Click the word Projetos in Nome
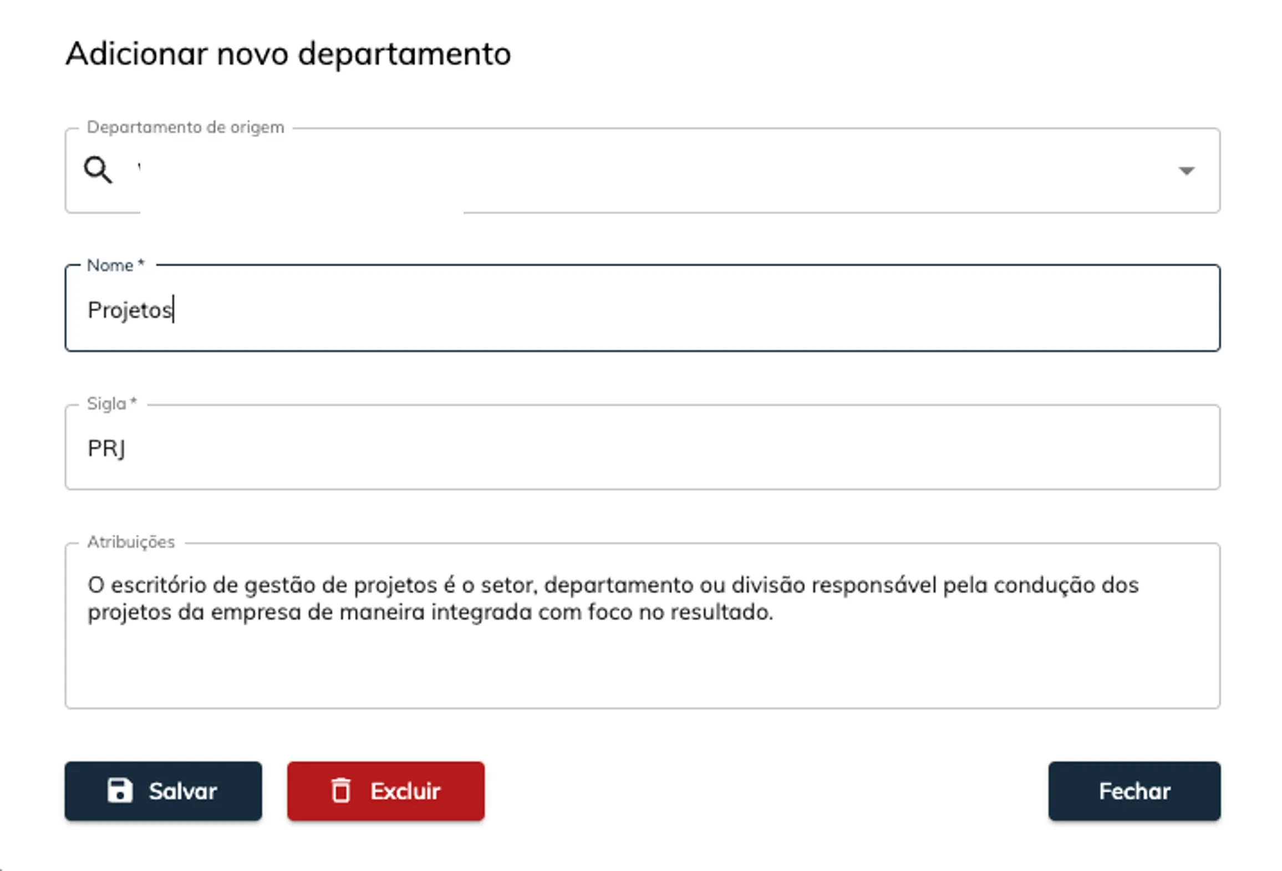 tap(130, 310)
